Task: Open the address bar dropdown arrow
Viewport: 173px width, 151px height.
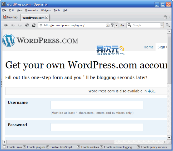Action: click(x=116, y=25)
